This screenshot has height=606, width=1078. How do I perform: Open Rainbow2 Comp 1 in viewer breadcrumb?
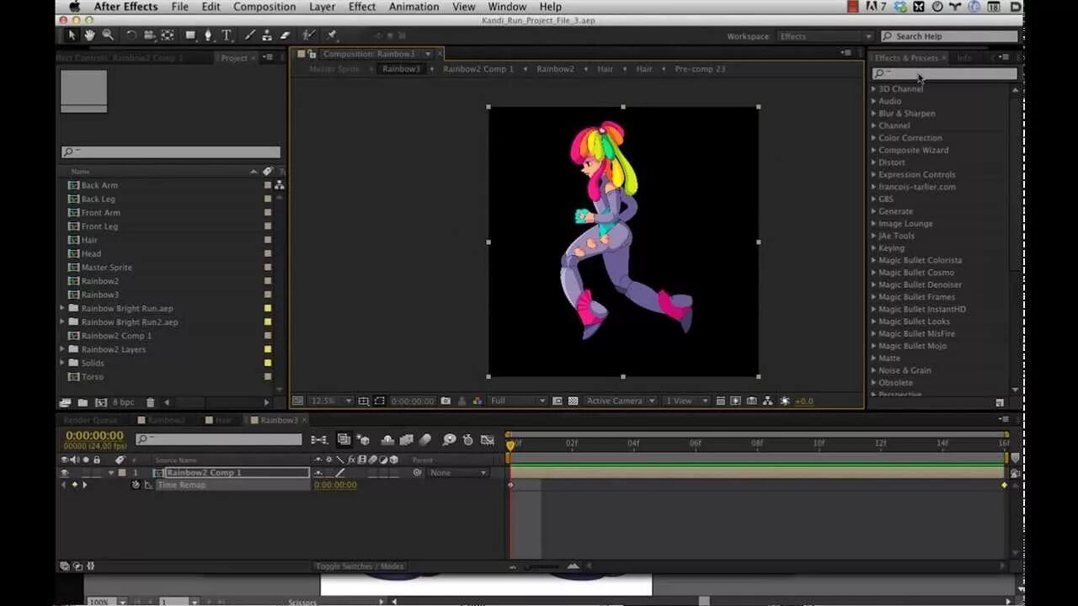(x=478, y=69)
